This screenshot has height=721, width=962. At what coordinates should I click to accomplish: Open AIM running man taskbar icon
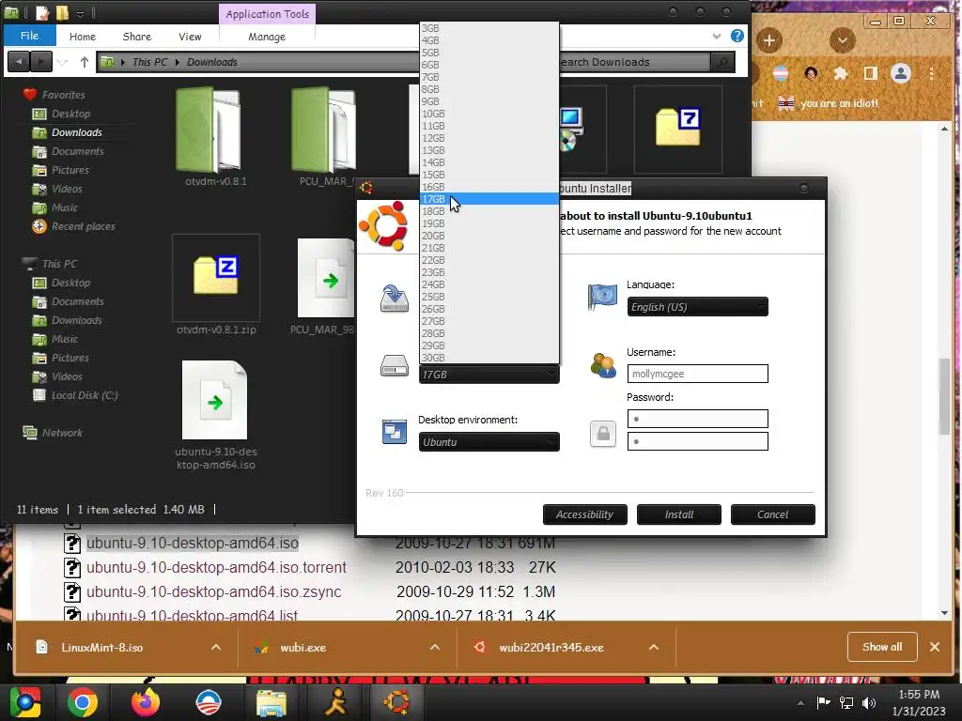(x=335, y=702)
